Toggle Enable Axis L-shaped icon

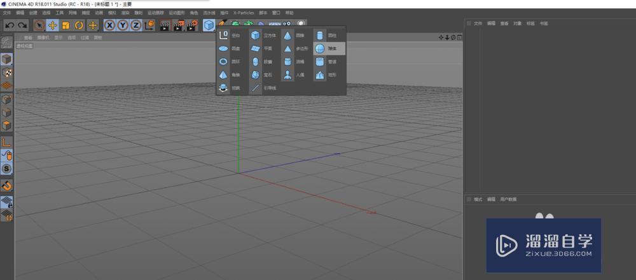click(6, 142)
